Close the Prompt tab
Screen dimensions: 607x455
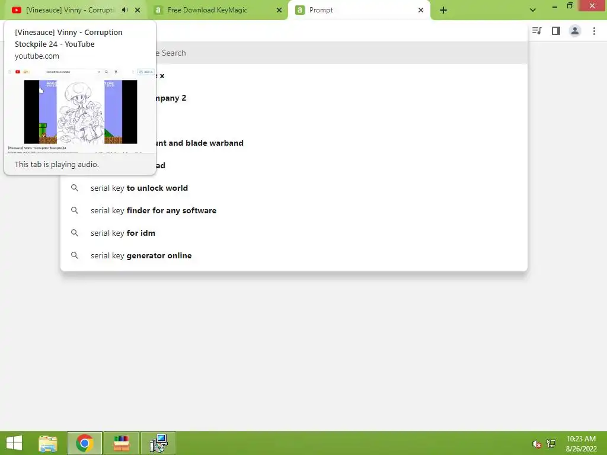pyautogui.click(x=421, y=10)
